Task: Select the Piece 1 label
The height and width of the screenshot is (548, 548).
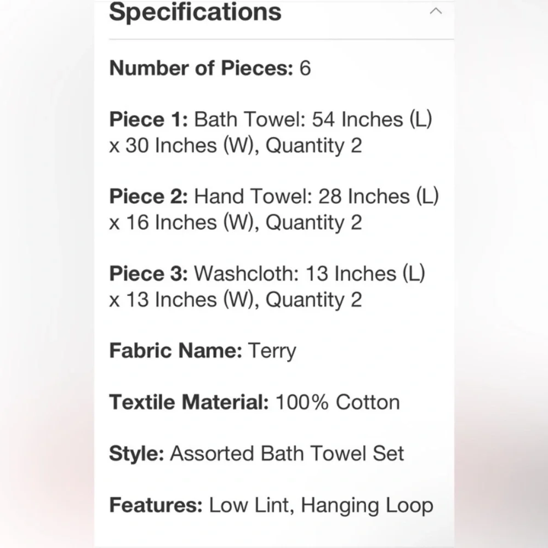Action: [149, 119]
